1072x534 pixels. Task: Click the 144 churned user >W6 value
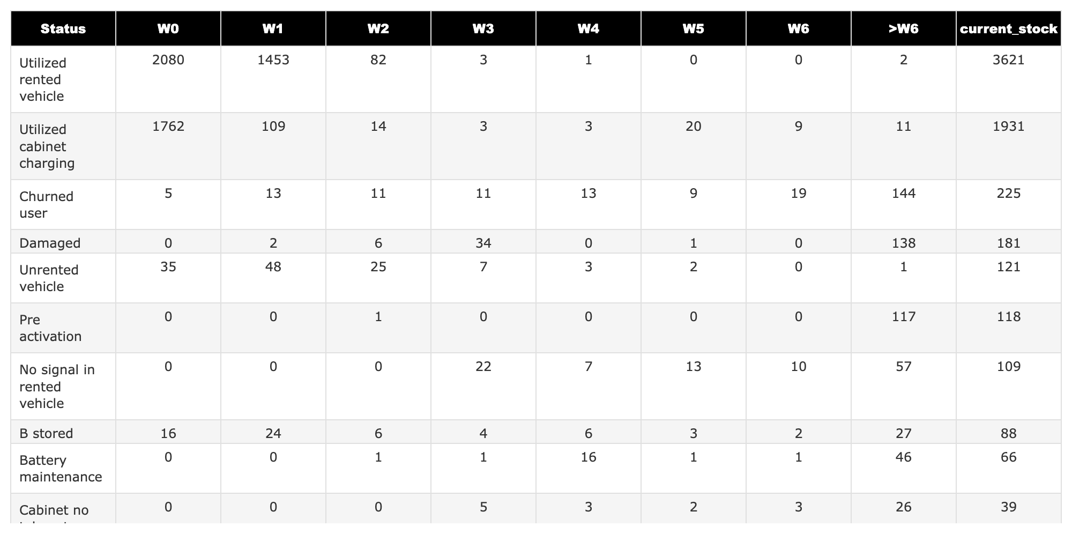[904, 193]
